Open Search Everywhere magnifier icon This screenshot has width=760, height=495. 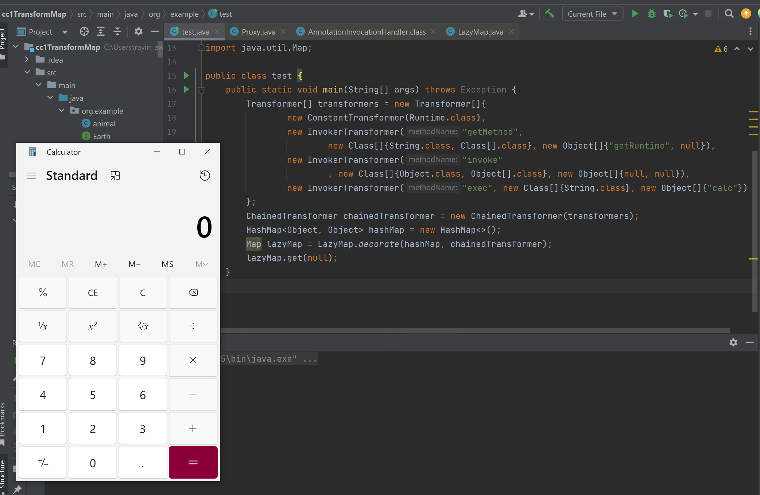click(x=729, y=14)
